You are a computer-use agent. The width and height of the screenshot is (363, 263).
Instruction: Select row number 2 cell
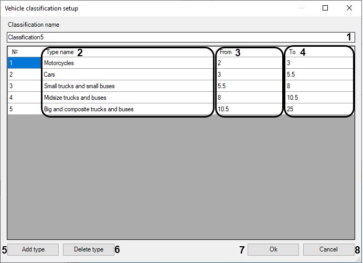pyautogui.click(x=25, y=75)
